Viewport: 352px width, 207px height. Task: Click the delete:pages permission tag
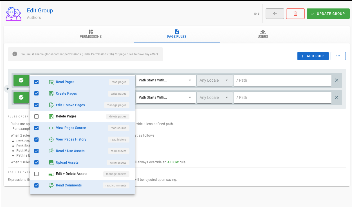point(118,116)
